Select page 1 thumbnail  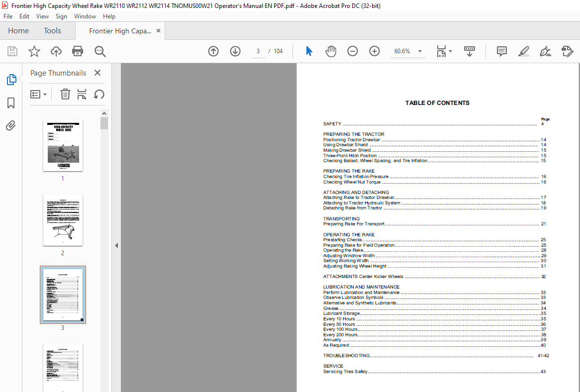point(63,146)
